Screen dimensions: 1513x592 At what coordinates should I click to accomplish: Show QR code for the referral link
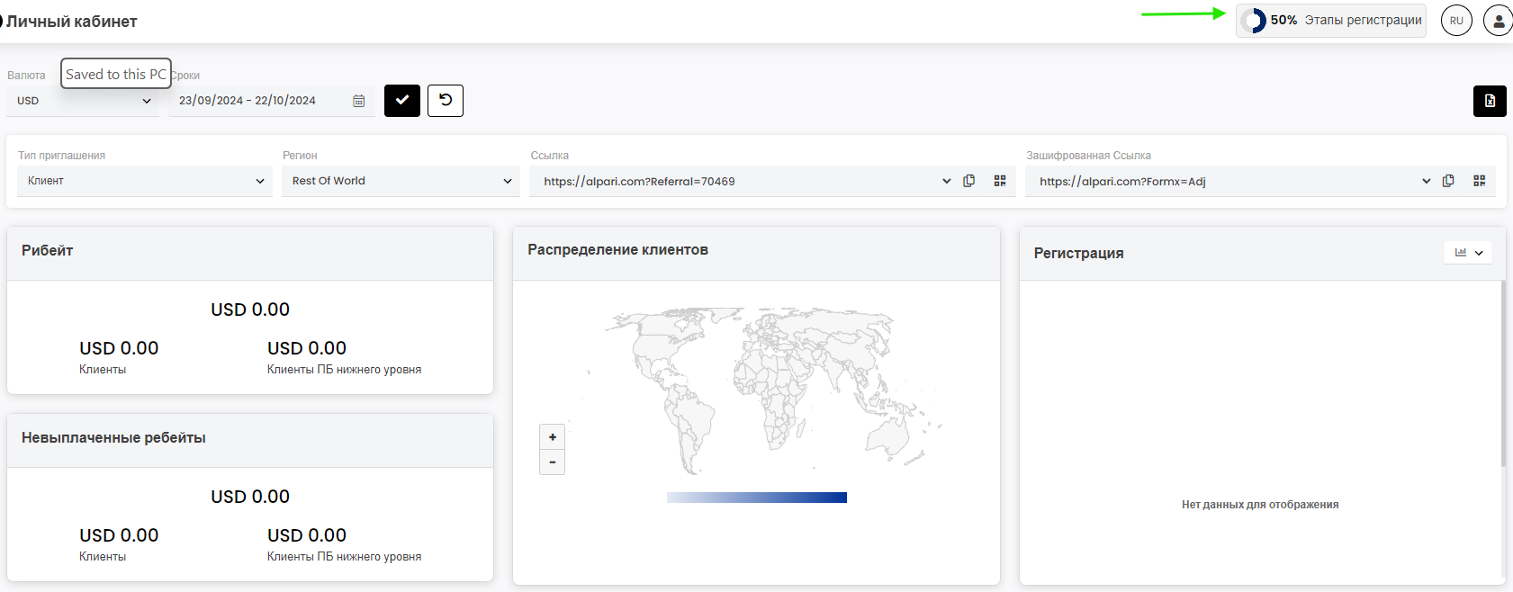click(1000, 181)
